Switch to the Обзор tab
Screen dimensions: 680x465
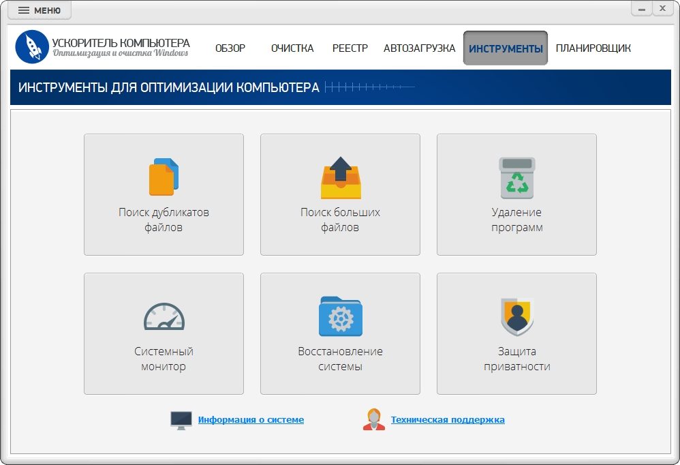click(x=230, y=48)
